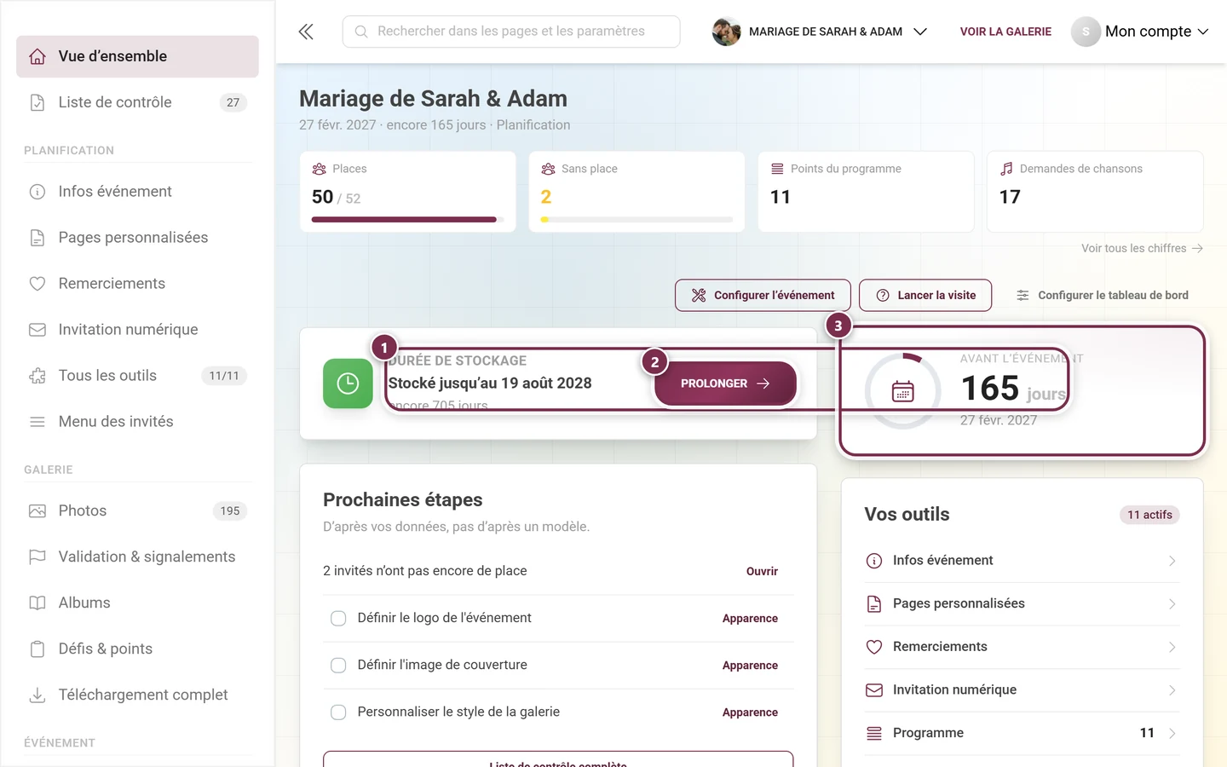
Task: Open the Mariage de Sarah & Adam event dropdown
Action: pos(820,32)
